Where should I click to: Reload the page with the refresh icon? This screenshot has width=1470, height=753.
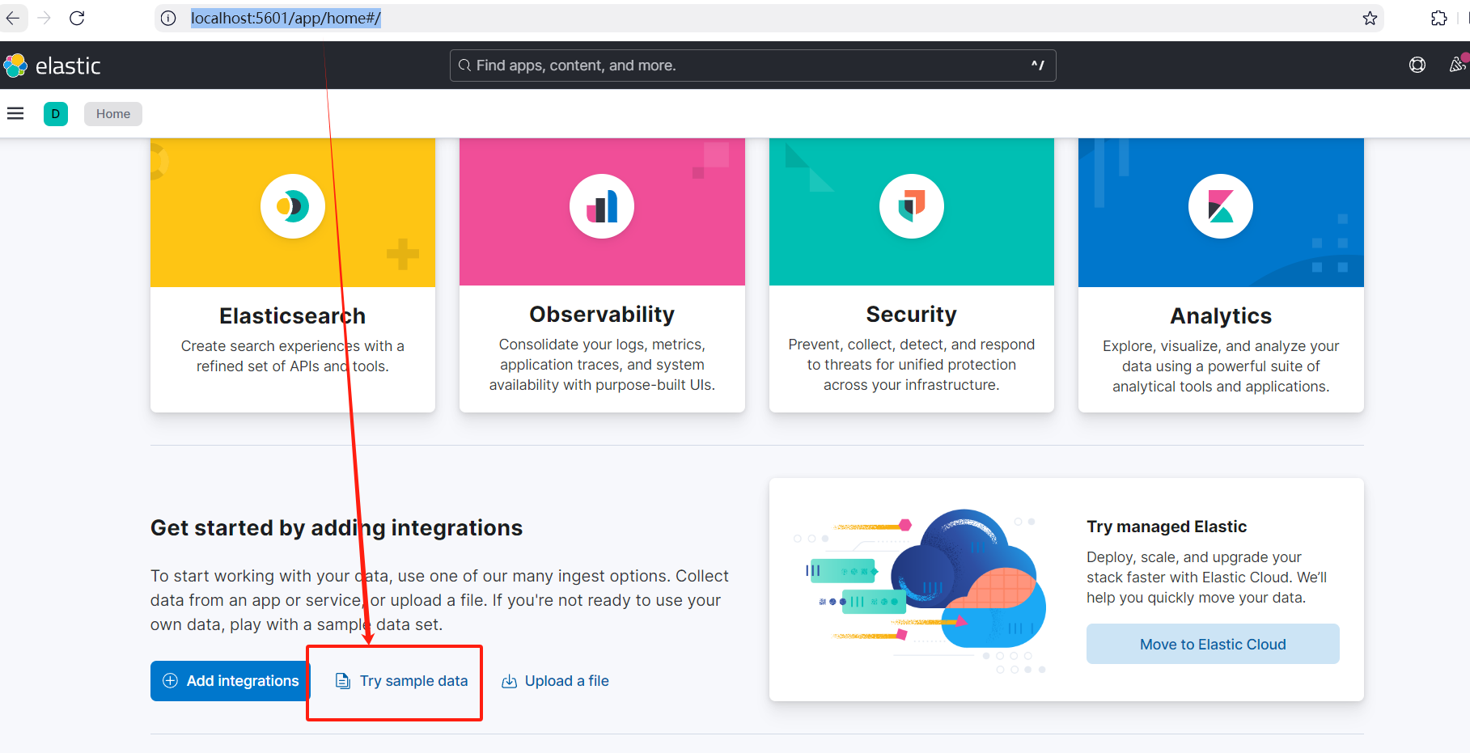[77, 18]
